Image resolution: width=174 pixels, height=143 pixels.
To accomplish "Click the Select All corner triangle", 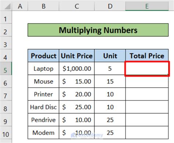I will 8,6.
